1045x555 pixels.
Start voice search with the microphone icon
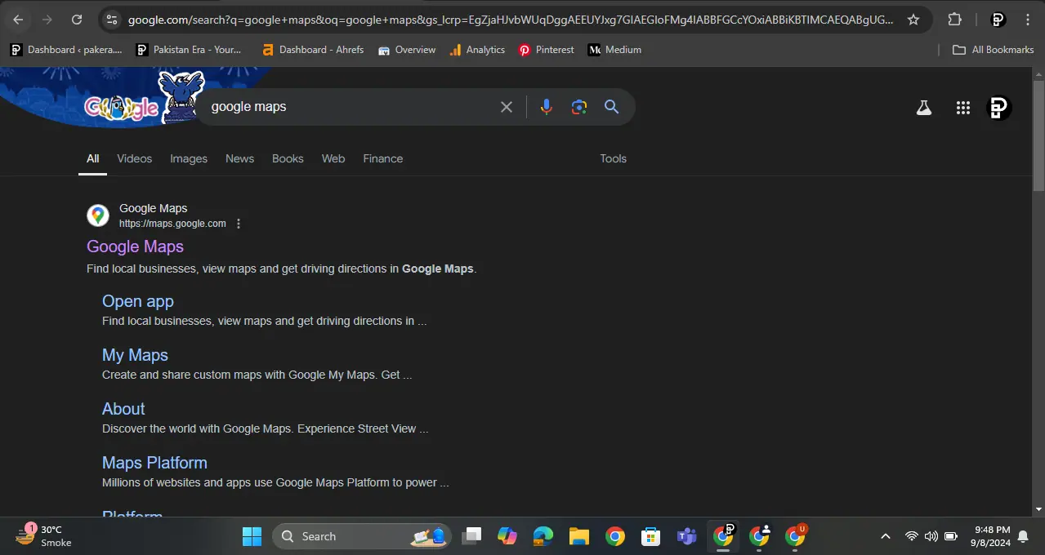tap(547, 107)
